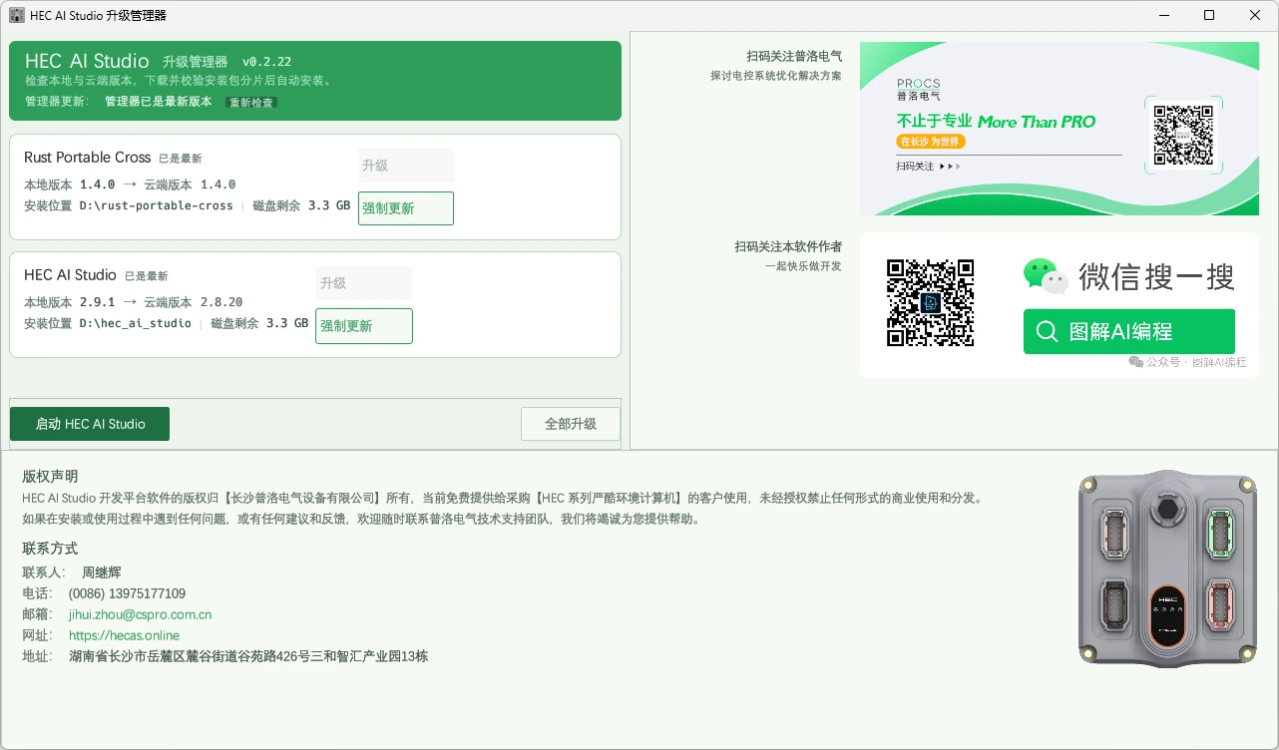Image resolution: width=1279 pixels, height=750 pixels.
Task: Click the PROCS banner QR code
Action: point(1182,136)
